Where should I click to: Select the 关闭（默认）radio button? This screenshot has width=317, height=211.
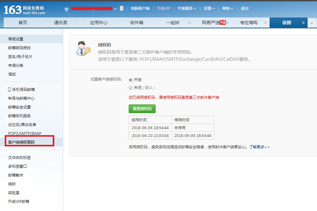click(x=131, y=88)
